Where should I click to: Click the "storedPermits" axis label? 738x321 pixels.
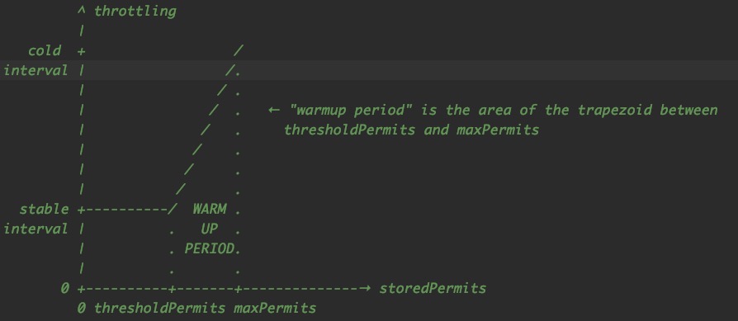(x=433, y=288)
